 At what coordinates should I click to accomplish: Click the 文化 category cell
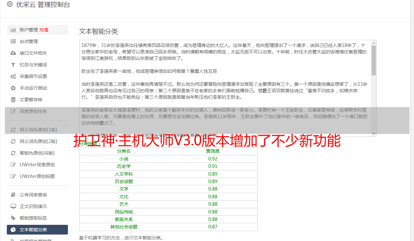click(x=124, y=197)
